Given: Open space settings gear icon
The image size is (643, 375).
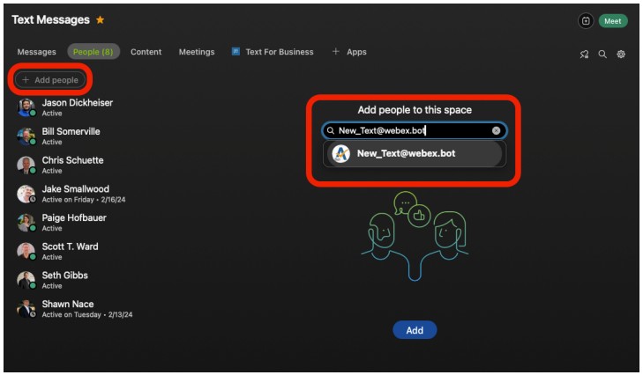Looking at the screenshot, I should click(621, 54).
